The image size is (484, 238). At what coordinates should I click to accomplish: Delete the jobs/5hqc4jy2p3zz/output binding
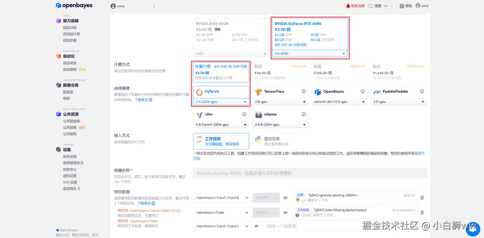tap(422, 212)
